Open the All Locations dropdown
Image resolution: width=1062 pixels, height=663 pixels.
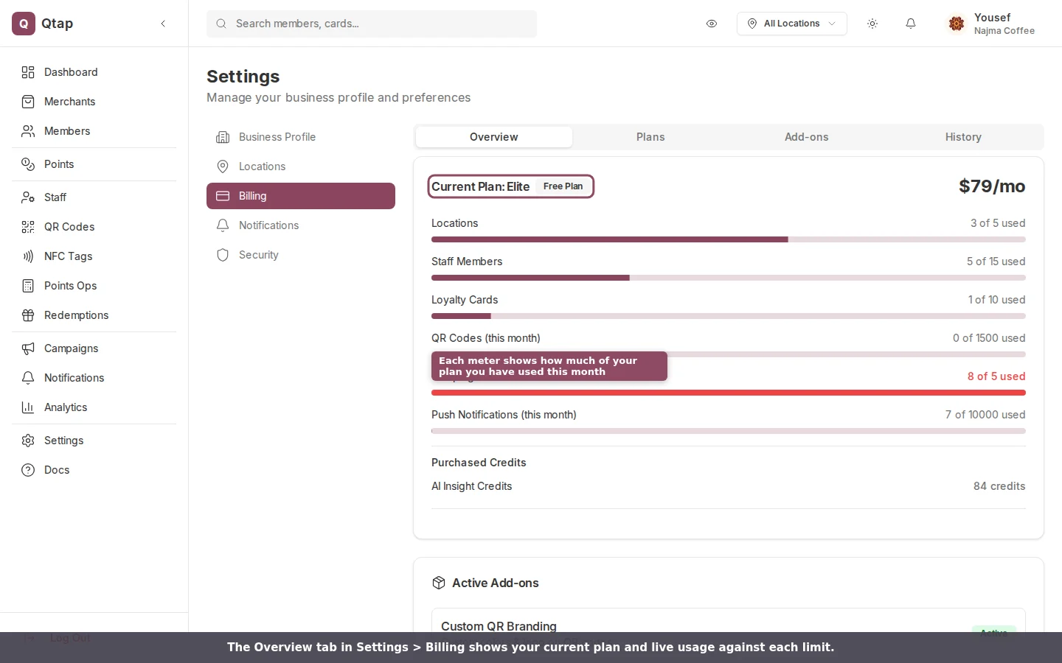792,24
